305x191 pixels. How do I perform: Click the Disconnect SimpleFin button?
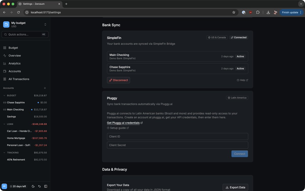118,80
